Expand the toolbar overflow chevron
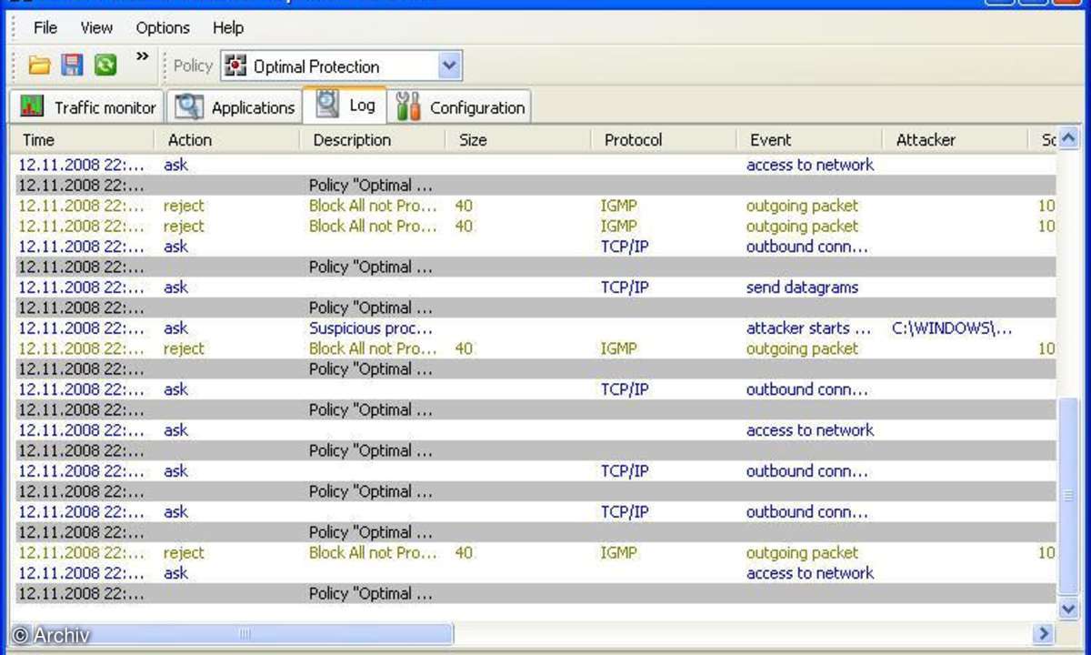This screenshot has width=1091, height=655. (142, 57)
